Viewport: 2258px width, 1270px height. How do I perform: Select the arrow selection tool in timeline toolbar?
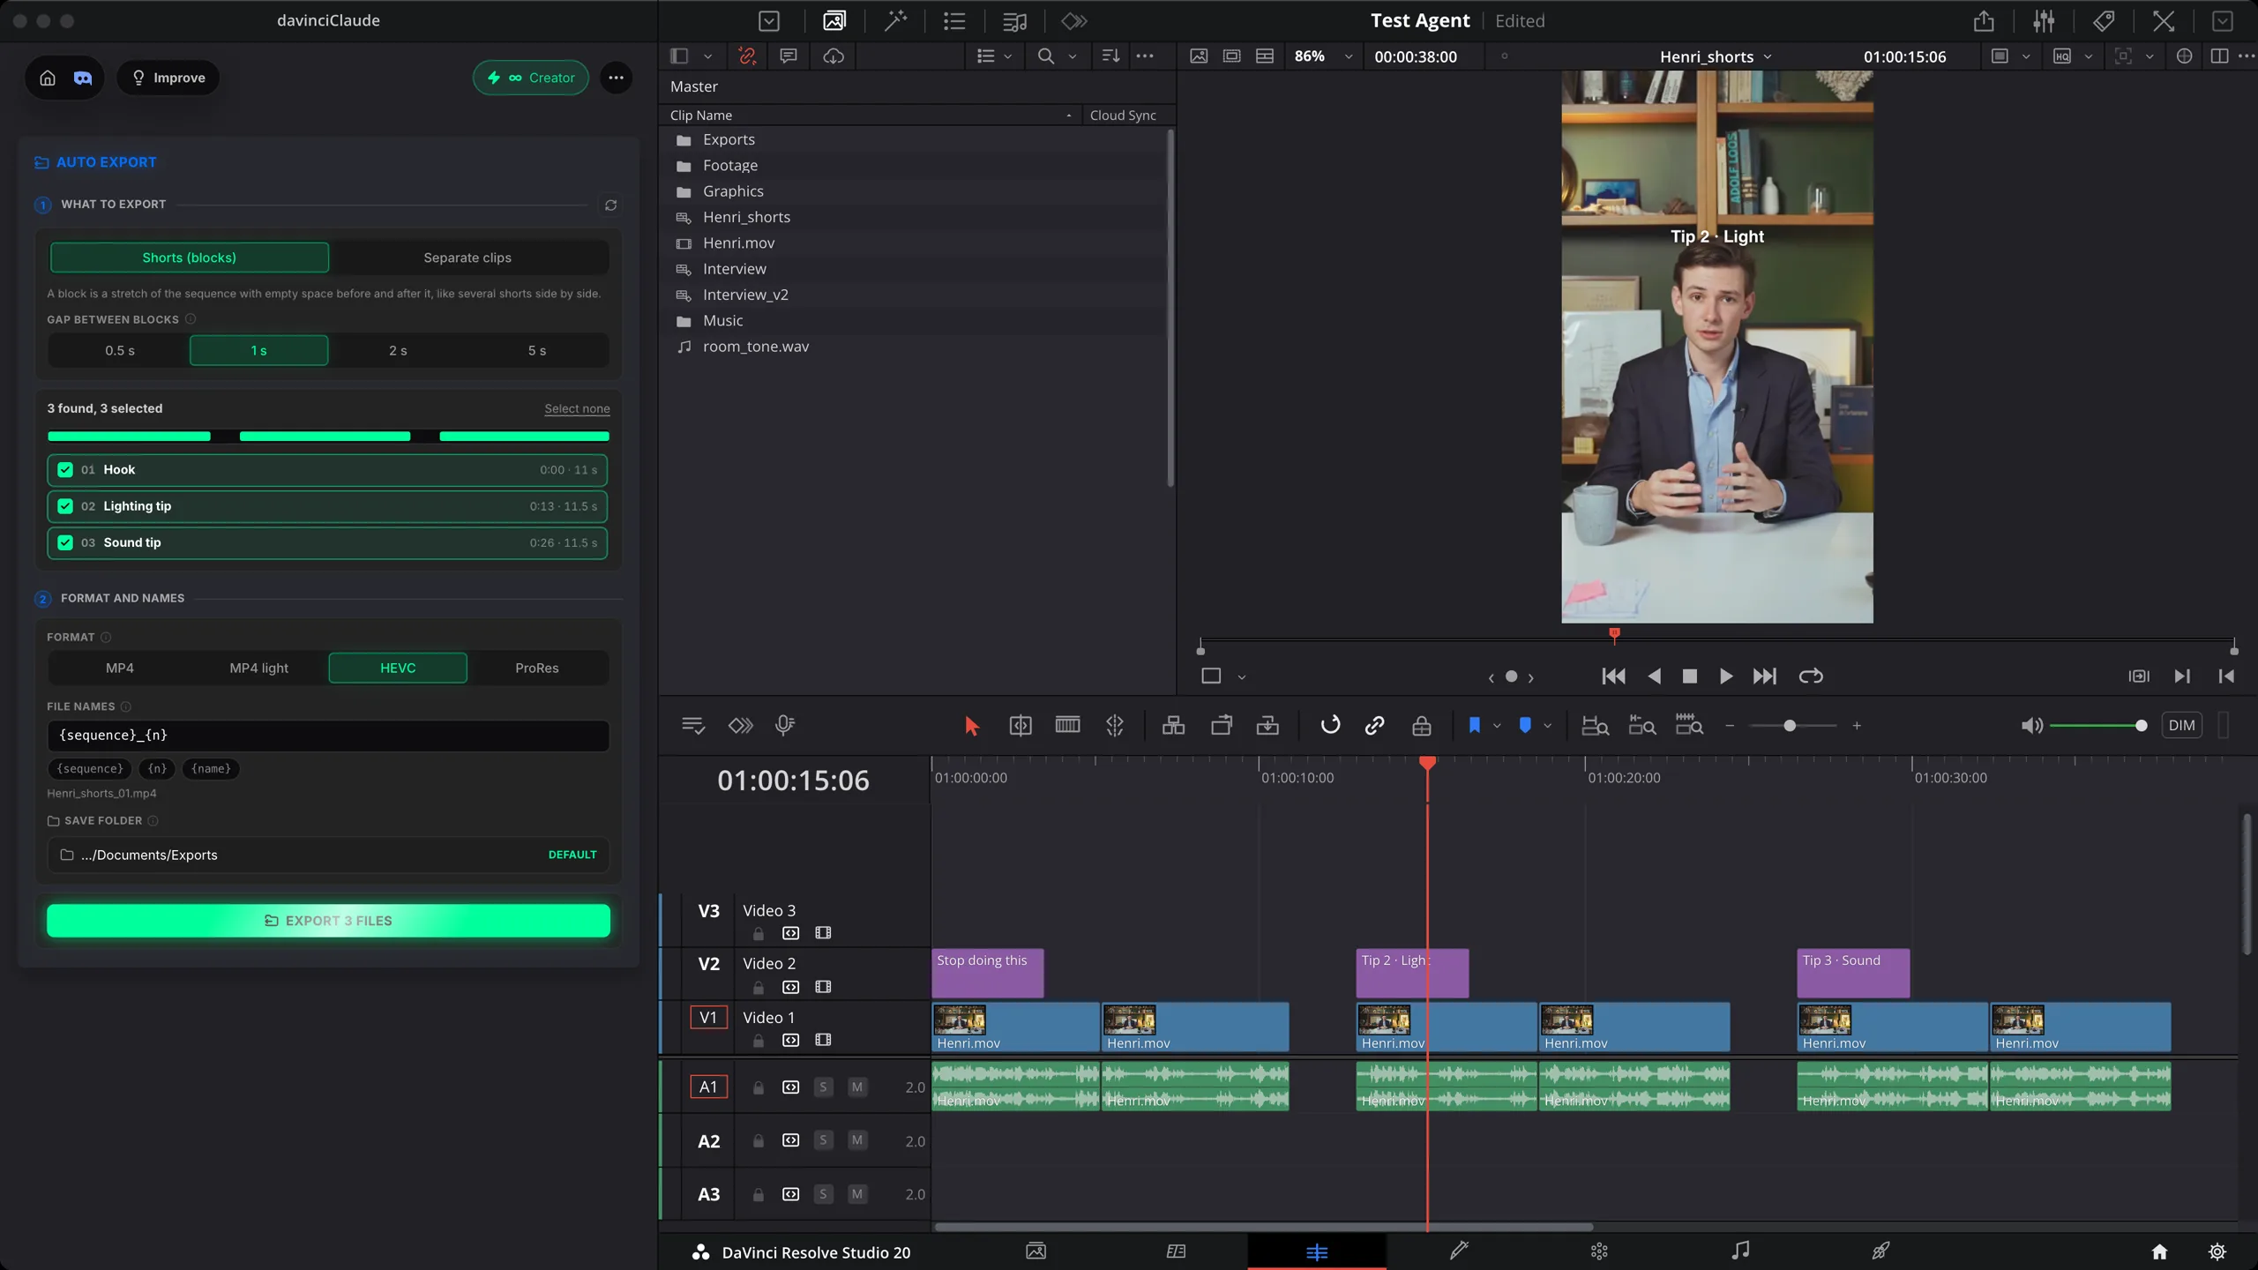971,726
